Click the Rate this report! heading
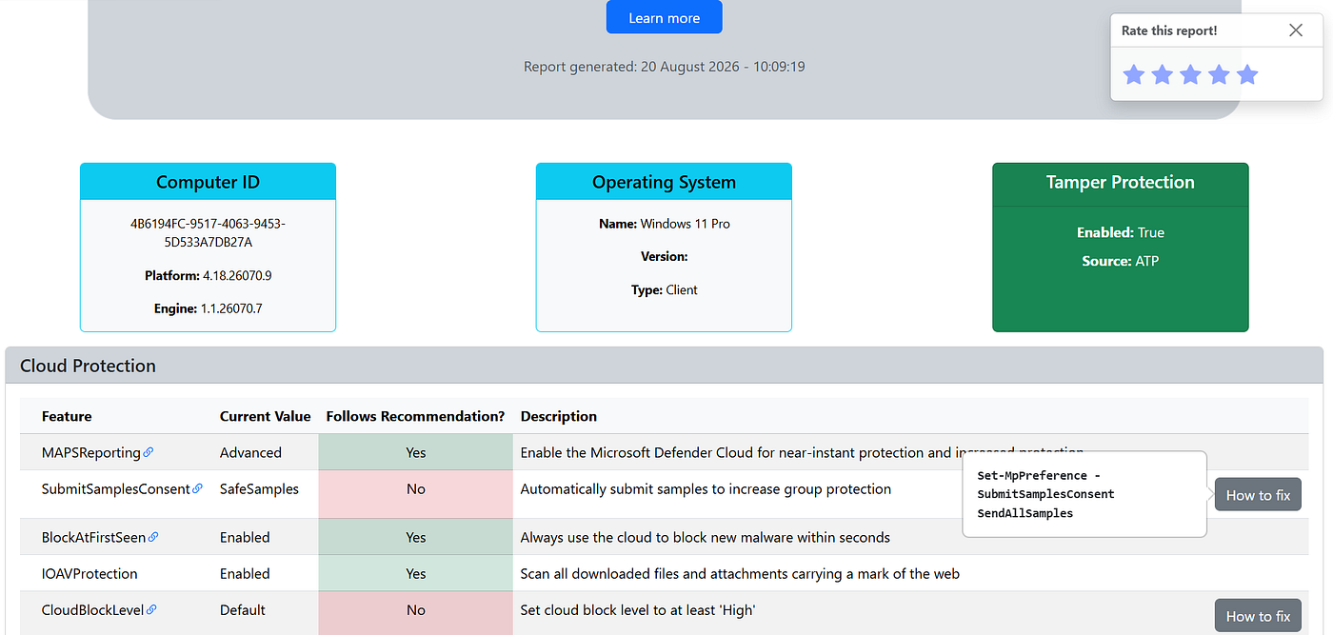1333x635 pixels. coord(1169,30)
